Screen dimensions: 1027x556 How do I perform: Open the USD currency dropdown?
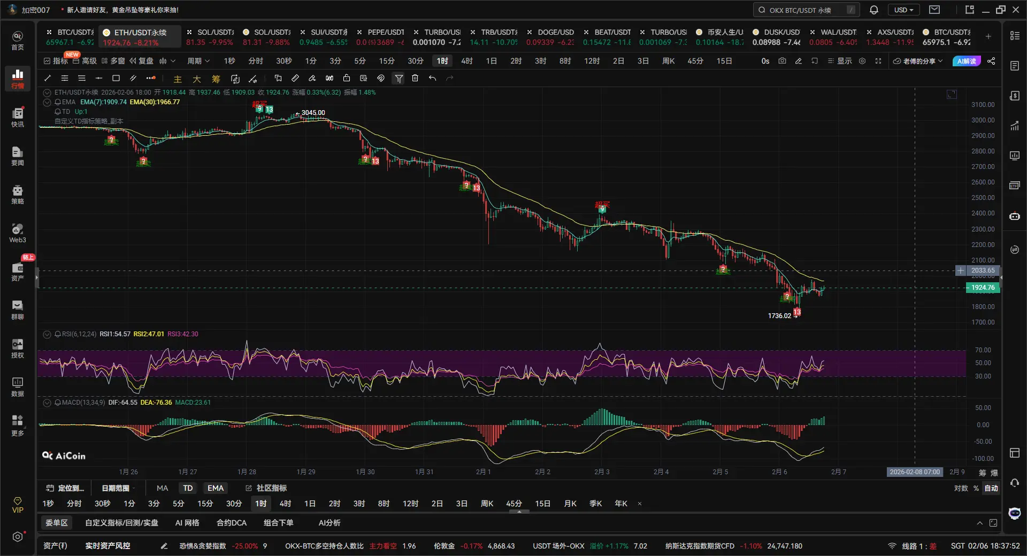pos(903,10)
